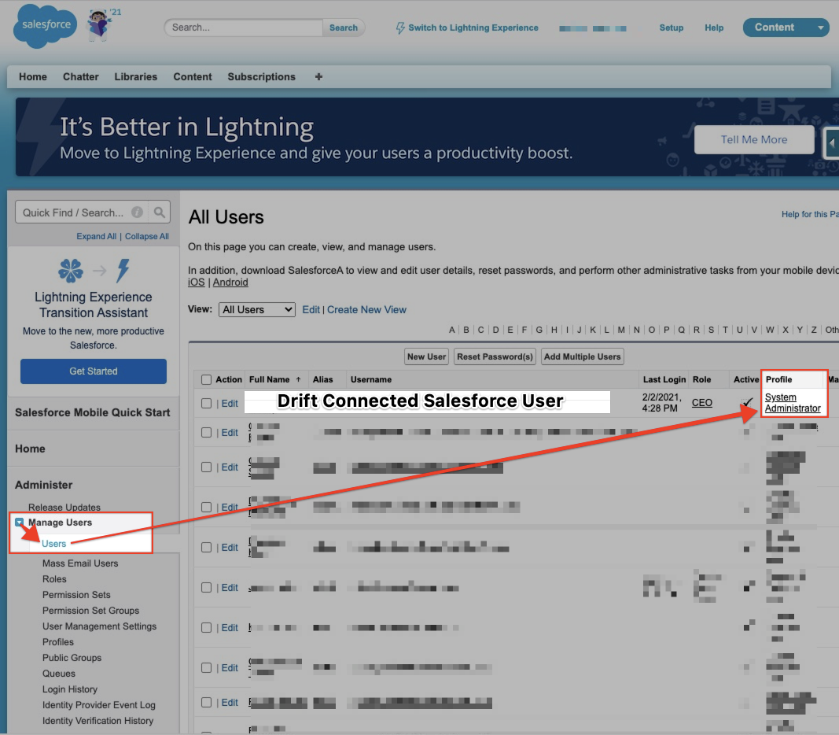The image size is (839, 735).
Task: Click the New User button
Action: point(426,356)
